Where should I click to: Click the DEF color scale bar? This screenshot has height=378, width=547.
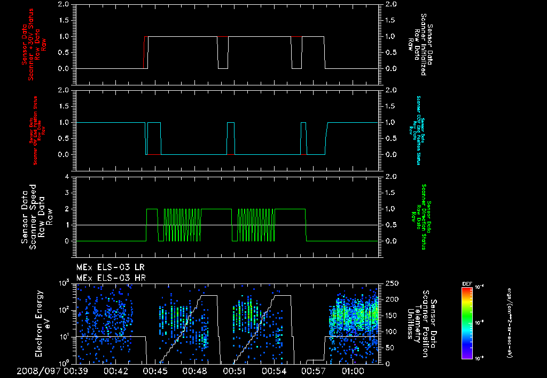pos(467,322)
